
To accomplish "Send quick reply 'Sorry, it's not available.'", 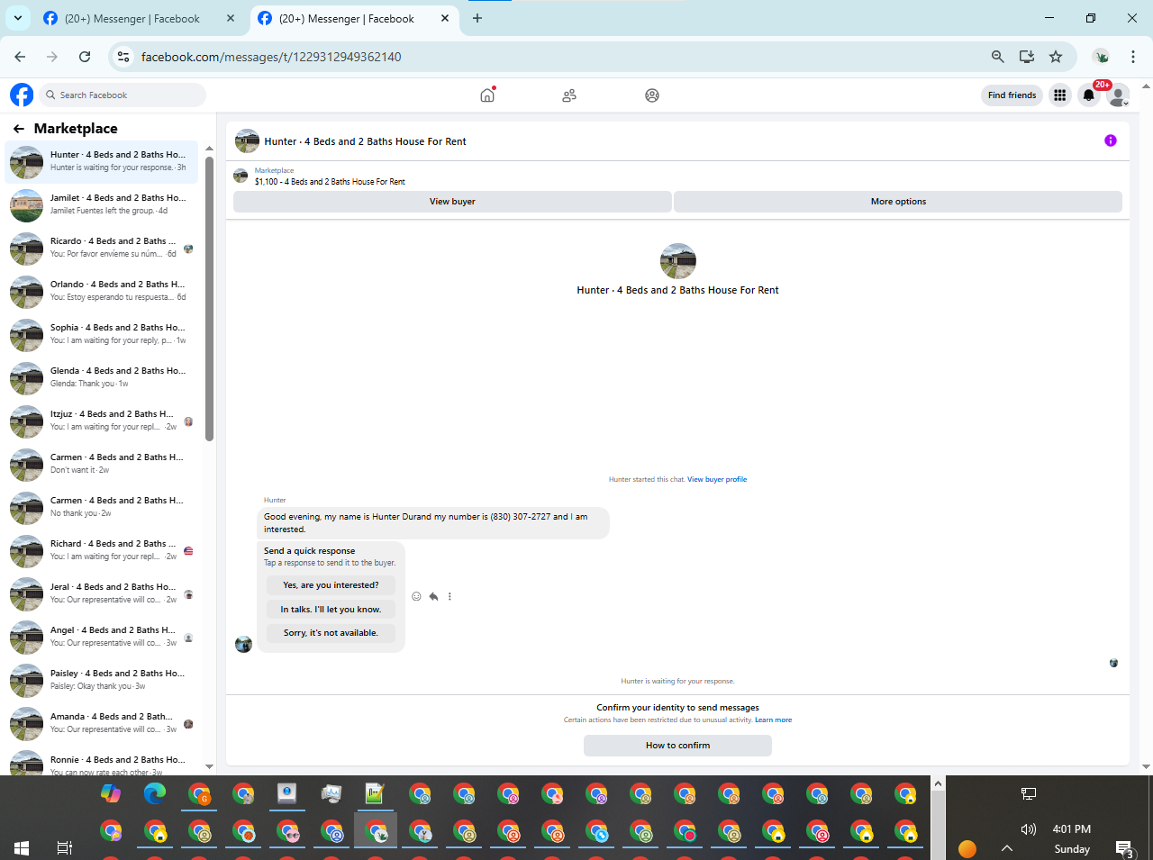I will coord(331,633).
